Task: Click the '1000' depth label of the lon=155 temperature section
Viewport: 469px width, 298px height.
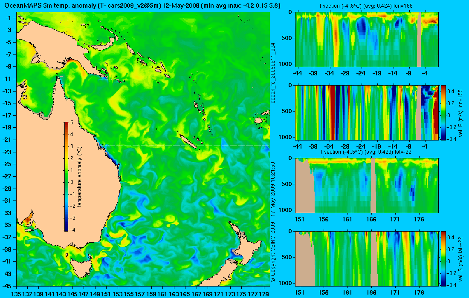Action: point(286,64)
